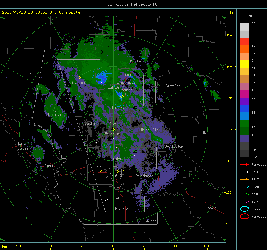This screenshot has width=267, height=250.
Task: Click the Ponoka city label
Action: tap(135, 61)
